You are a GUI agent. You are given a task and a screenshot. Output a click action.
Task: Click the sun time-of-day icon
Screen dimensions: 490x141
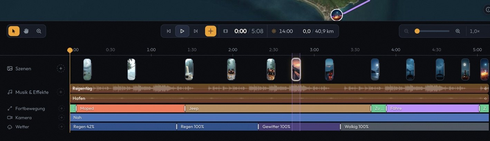[x=274, y=31]
